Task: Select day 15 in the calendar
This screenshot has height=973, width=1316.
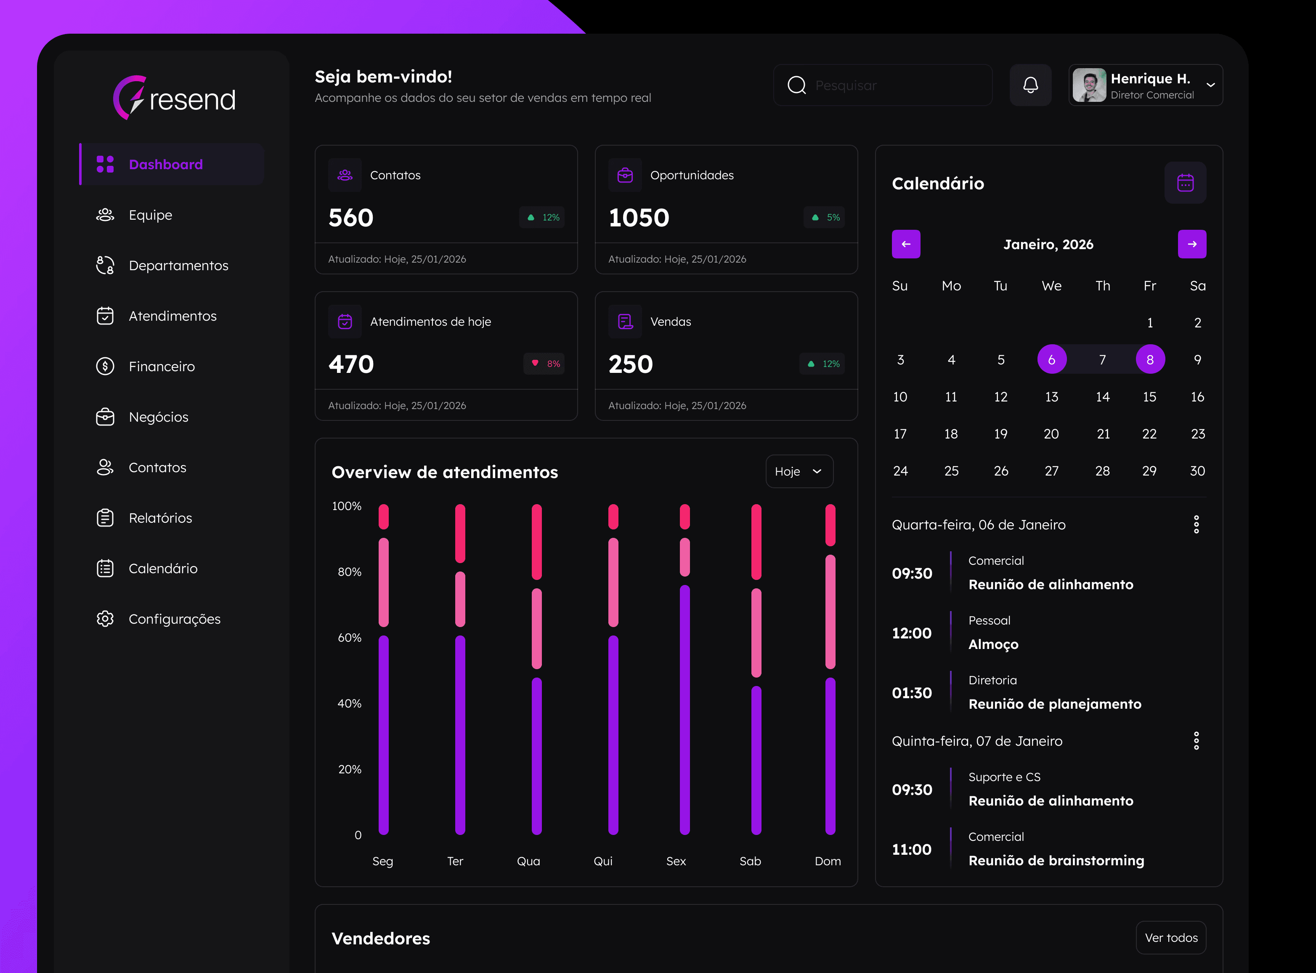Action: point(1149,397)
